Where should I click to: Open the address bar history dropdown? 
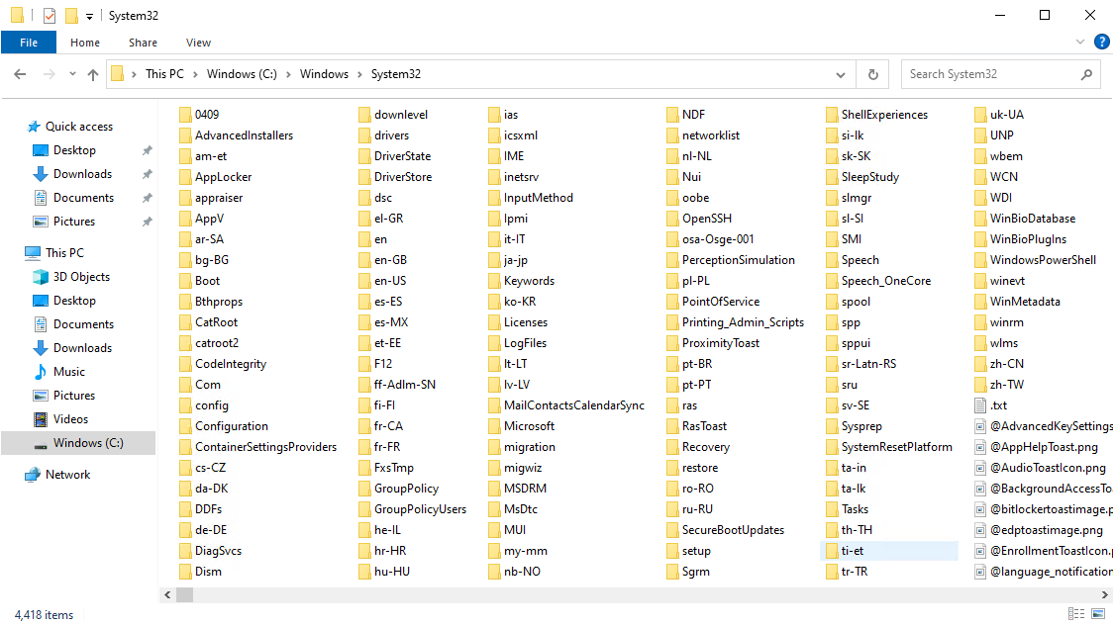click(x=841, y=74)
